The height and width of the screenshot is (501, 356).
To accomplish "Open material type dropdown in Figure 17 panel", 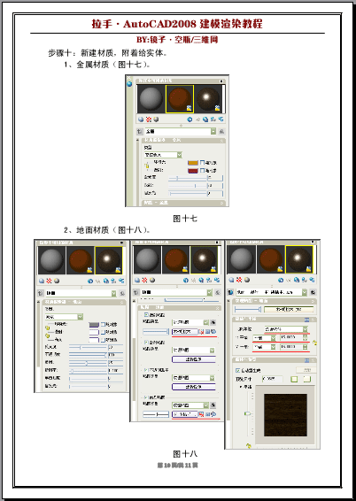I will click(x=163, y=155).
